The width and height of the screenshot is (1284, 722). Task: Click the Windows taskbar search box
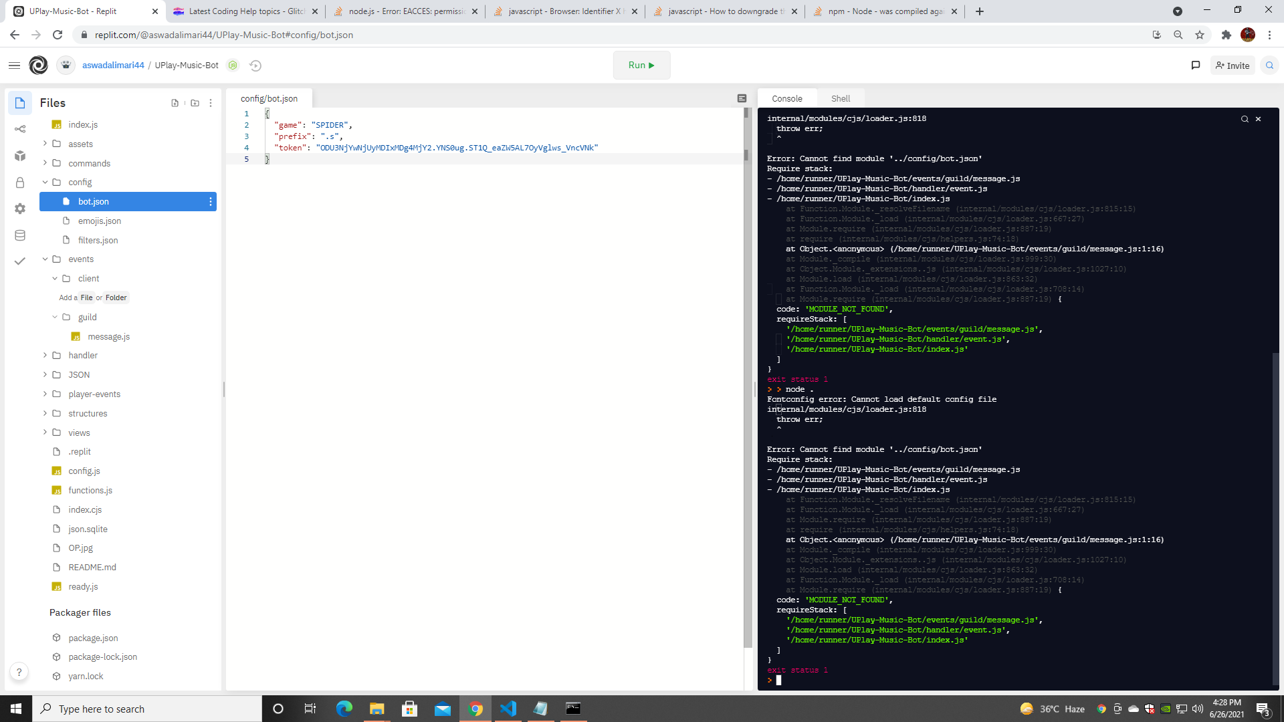[147, 709]
